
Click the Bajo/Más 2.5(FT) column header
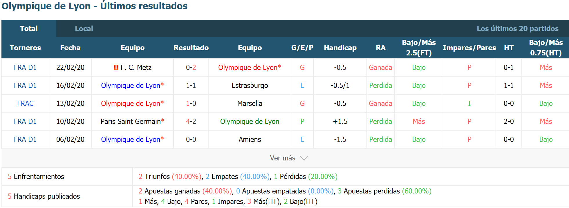419,48
